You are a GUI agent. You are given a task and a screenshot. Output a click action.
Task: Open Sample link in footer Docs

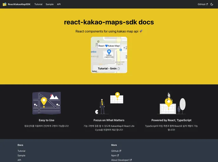22,155
